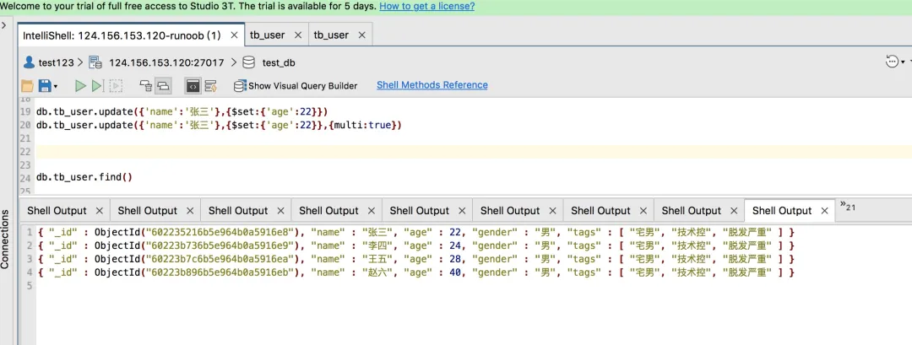The width and height of the screenshot is (912, 345).
Task: Toggle the first output layout icon
Action: point(145,85)
